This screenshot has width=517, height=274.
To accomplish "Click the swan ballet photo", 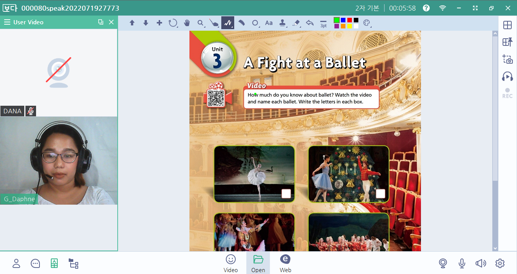I will pyautogui.click(x=254, y=174).
